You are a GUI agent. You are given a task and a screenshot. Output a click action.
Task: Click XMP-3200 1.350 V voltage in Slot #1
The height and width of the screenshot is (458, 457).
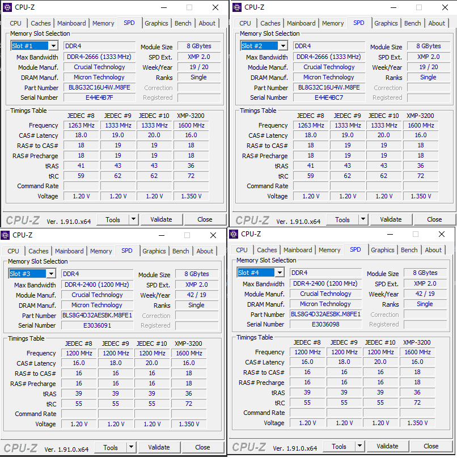pos(191,196)
